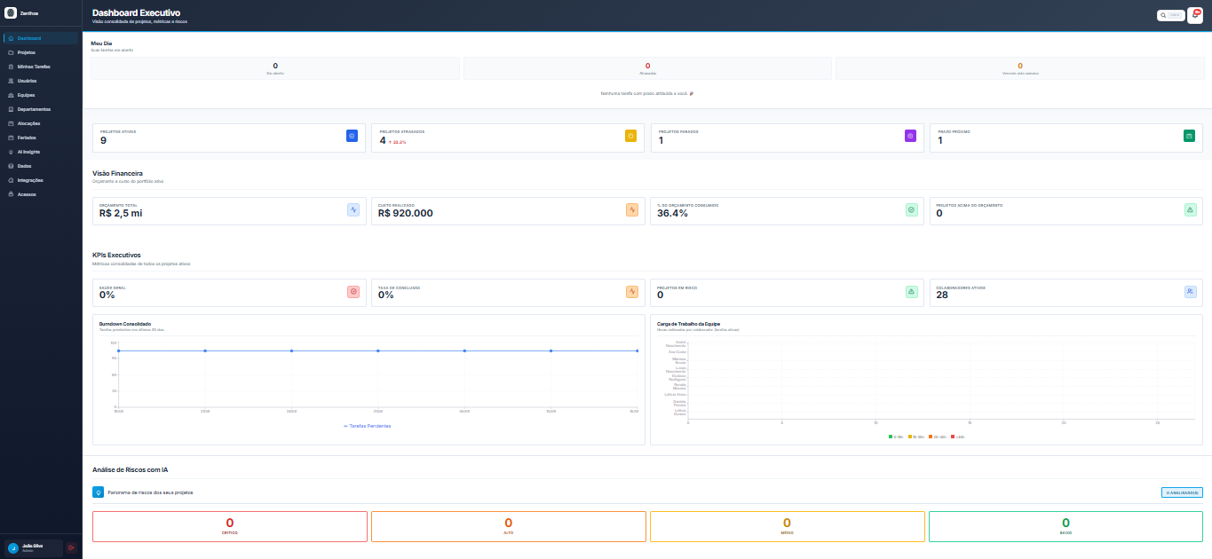Click the Projetos Acima do Orçamento warning icon
Image resolution: width=1212 pixels, height=559 pixels.
[x=1190, y=210]
